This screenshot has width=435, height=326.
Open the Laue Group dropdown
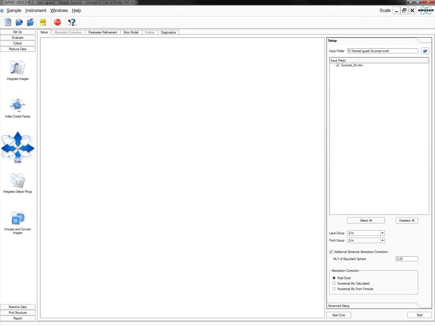pyautogui.click(x=382, y=233)
